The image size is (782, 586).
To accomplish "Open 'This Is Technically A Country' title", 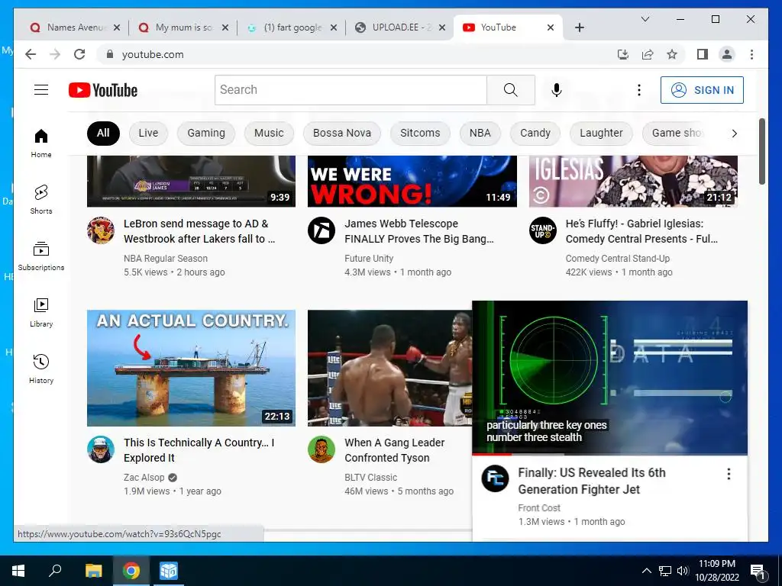I will point(199,450).
